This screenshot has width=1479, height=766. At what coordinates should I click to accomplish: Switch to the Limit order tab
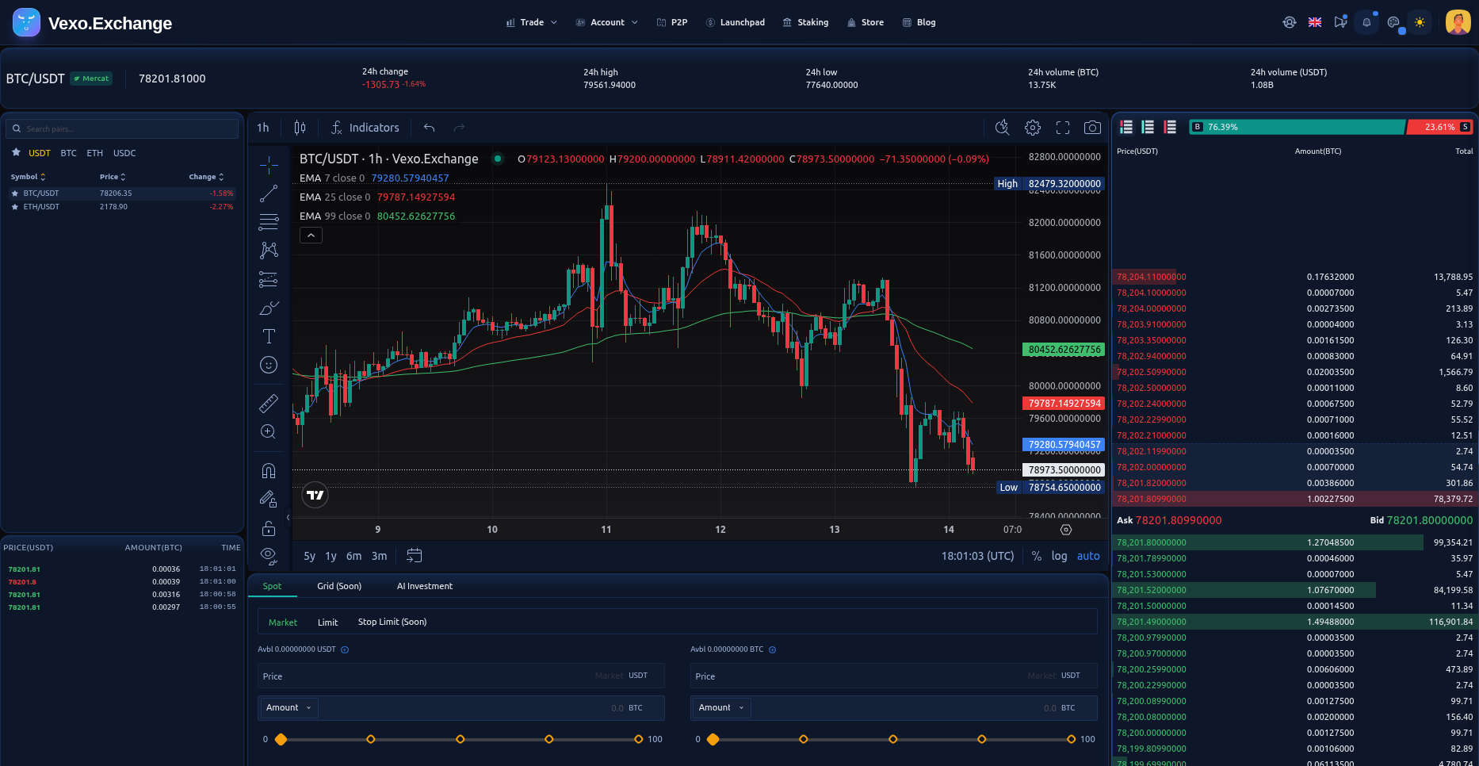[x=327, y=622]
